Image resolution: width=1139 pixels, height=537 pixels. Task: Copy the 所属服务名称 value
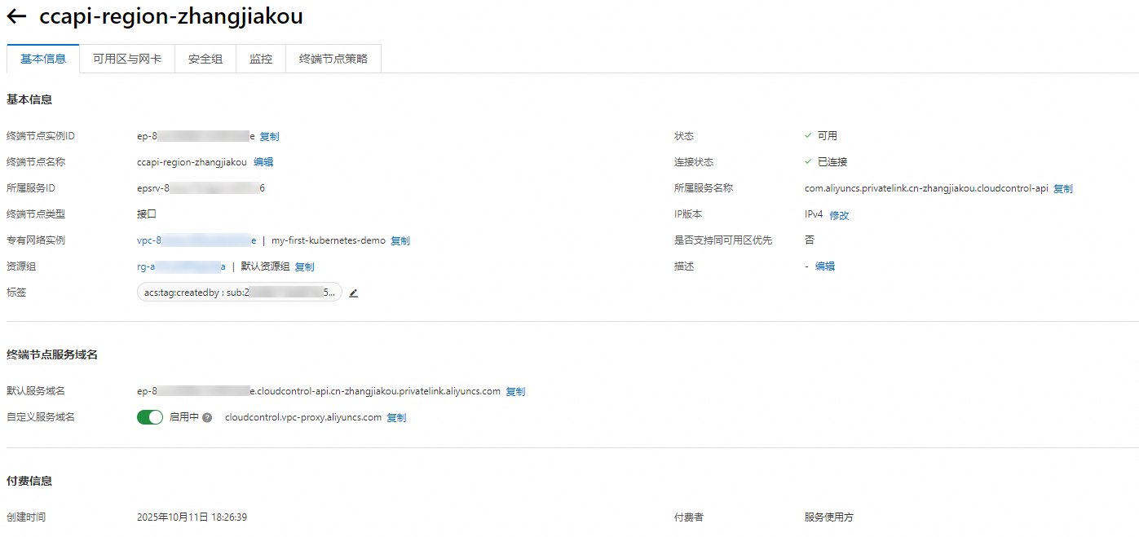click(x=1063, y=189)
